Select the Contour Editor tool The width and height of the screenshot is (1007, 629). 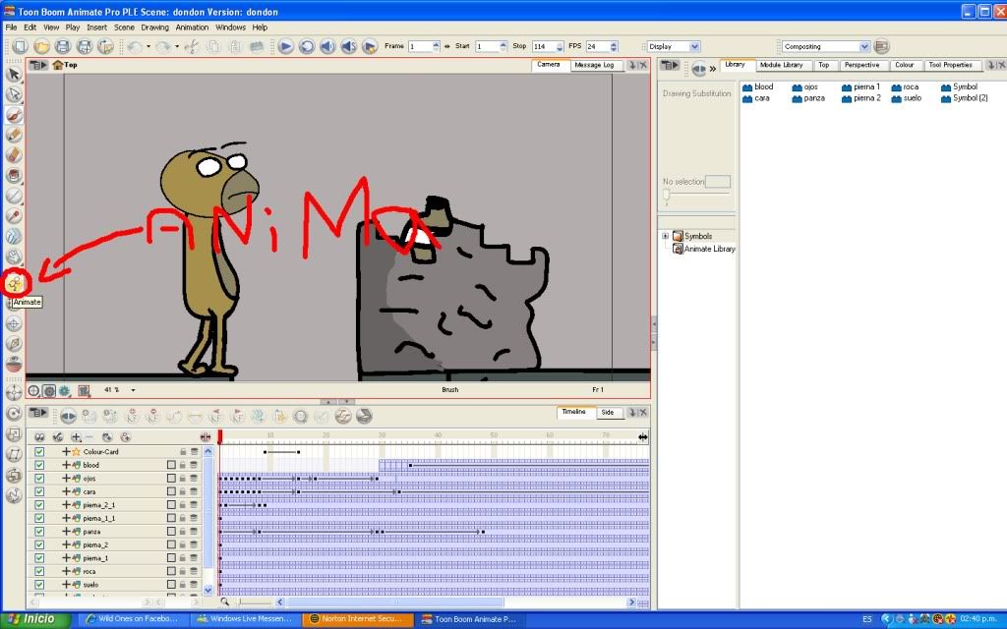tap(14, 95)
